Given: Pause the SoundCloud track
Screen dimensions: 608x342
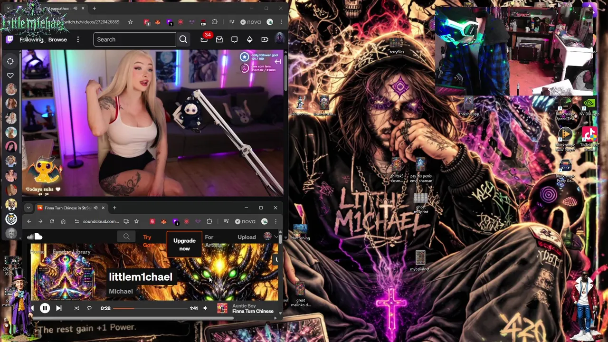Looking at the screenshot, I should coord(45,308).
